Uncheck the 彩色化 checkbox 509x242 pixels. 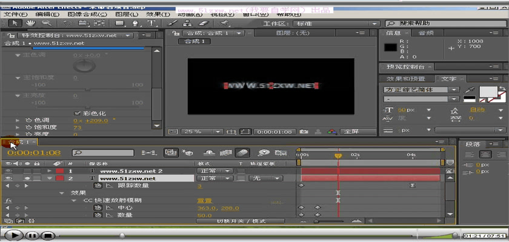point(77,113)
